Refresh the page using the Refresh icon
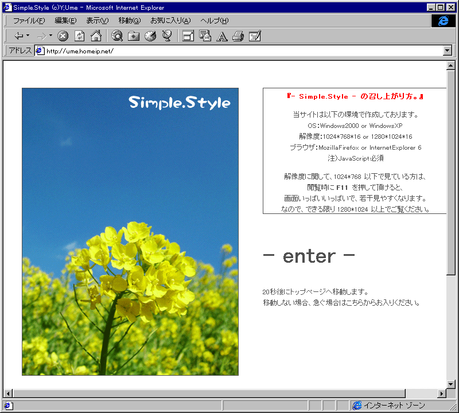The width and height of the screenshot is (459, 413). click(79, 36)
